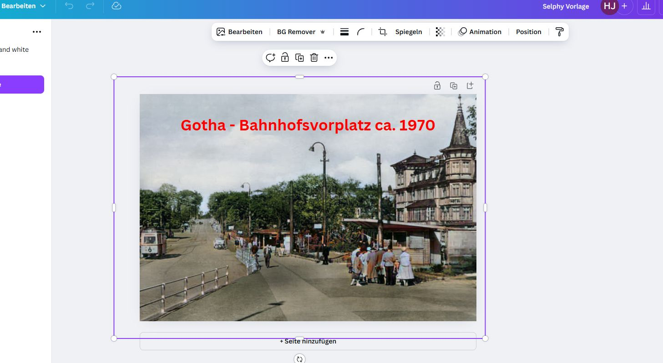Click the redo arrow icon
Image resolution: width=663 pixels, height=363 pixels.
[x=90, y=6]
